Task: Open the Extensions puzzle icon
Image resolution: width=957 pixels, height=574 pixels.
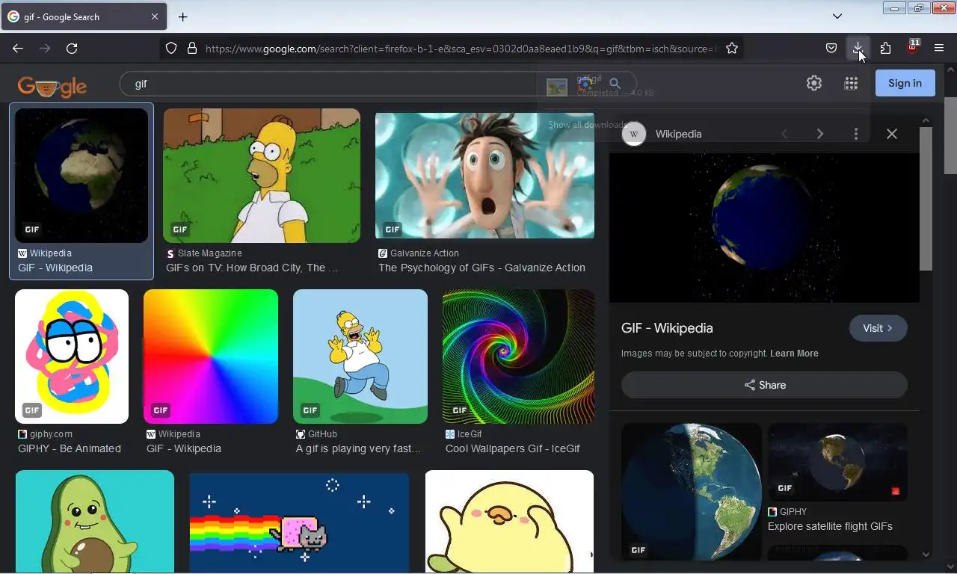Action: pyautogui.click(x=885, y=49)
